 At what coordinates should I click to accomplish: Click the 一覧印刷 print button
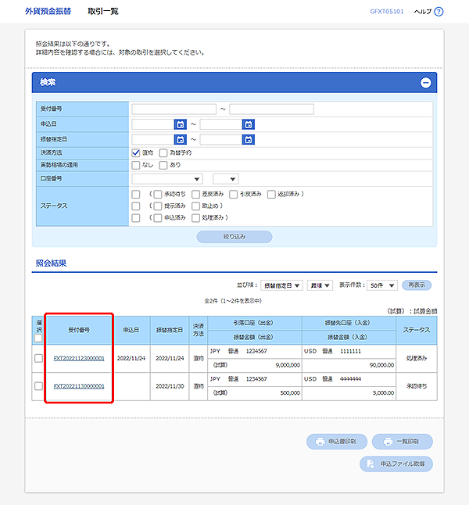click(x=402, y=442)
